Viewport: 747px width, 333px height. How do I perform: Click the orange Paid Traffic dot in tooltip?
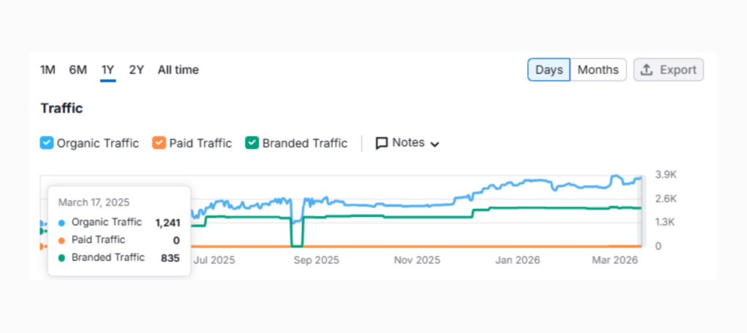coord(62,240)
